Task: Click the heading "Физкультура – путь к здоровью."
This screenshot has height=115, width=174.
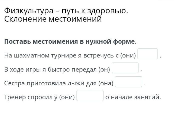Action: tap(66, 11)
